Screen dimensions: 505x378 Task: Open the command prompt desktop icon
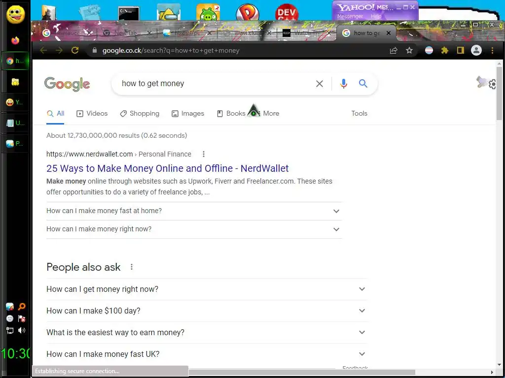pyautogui.click(x=129, y=13)
